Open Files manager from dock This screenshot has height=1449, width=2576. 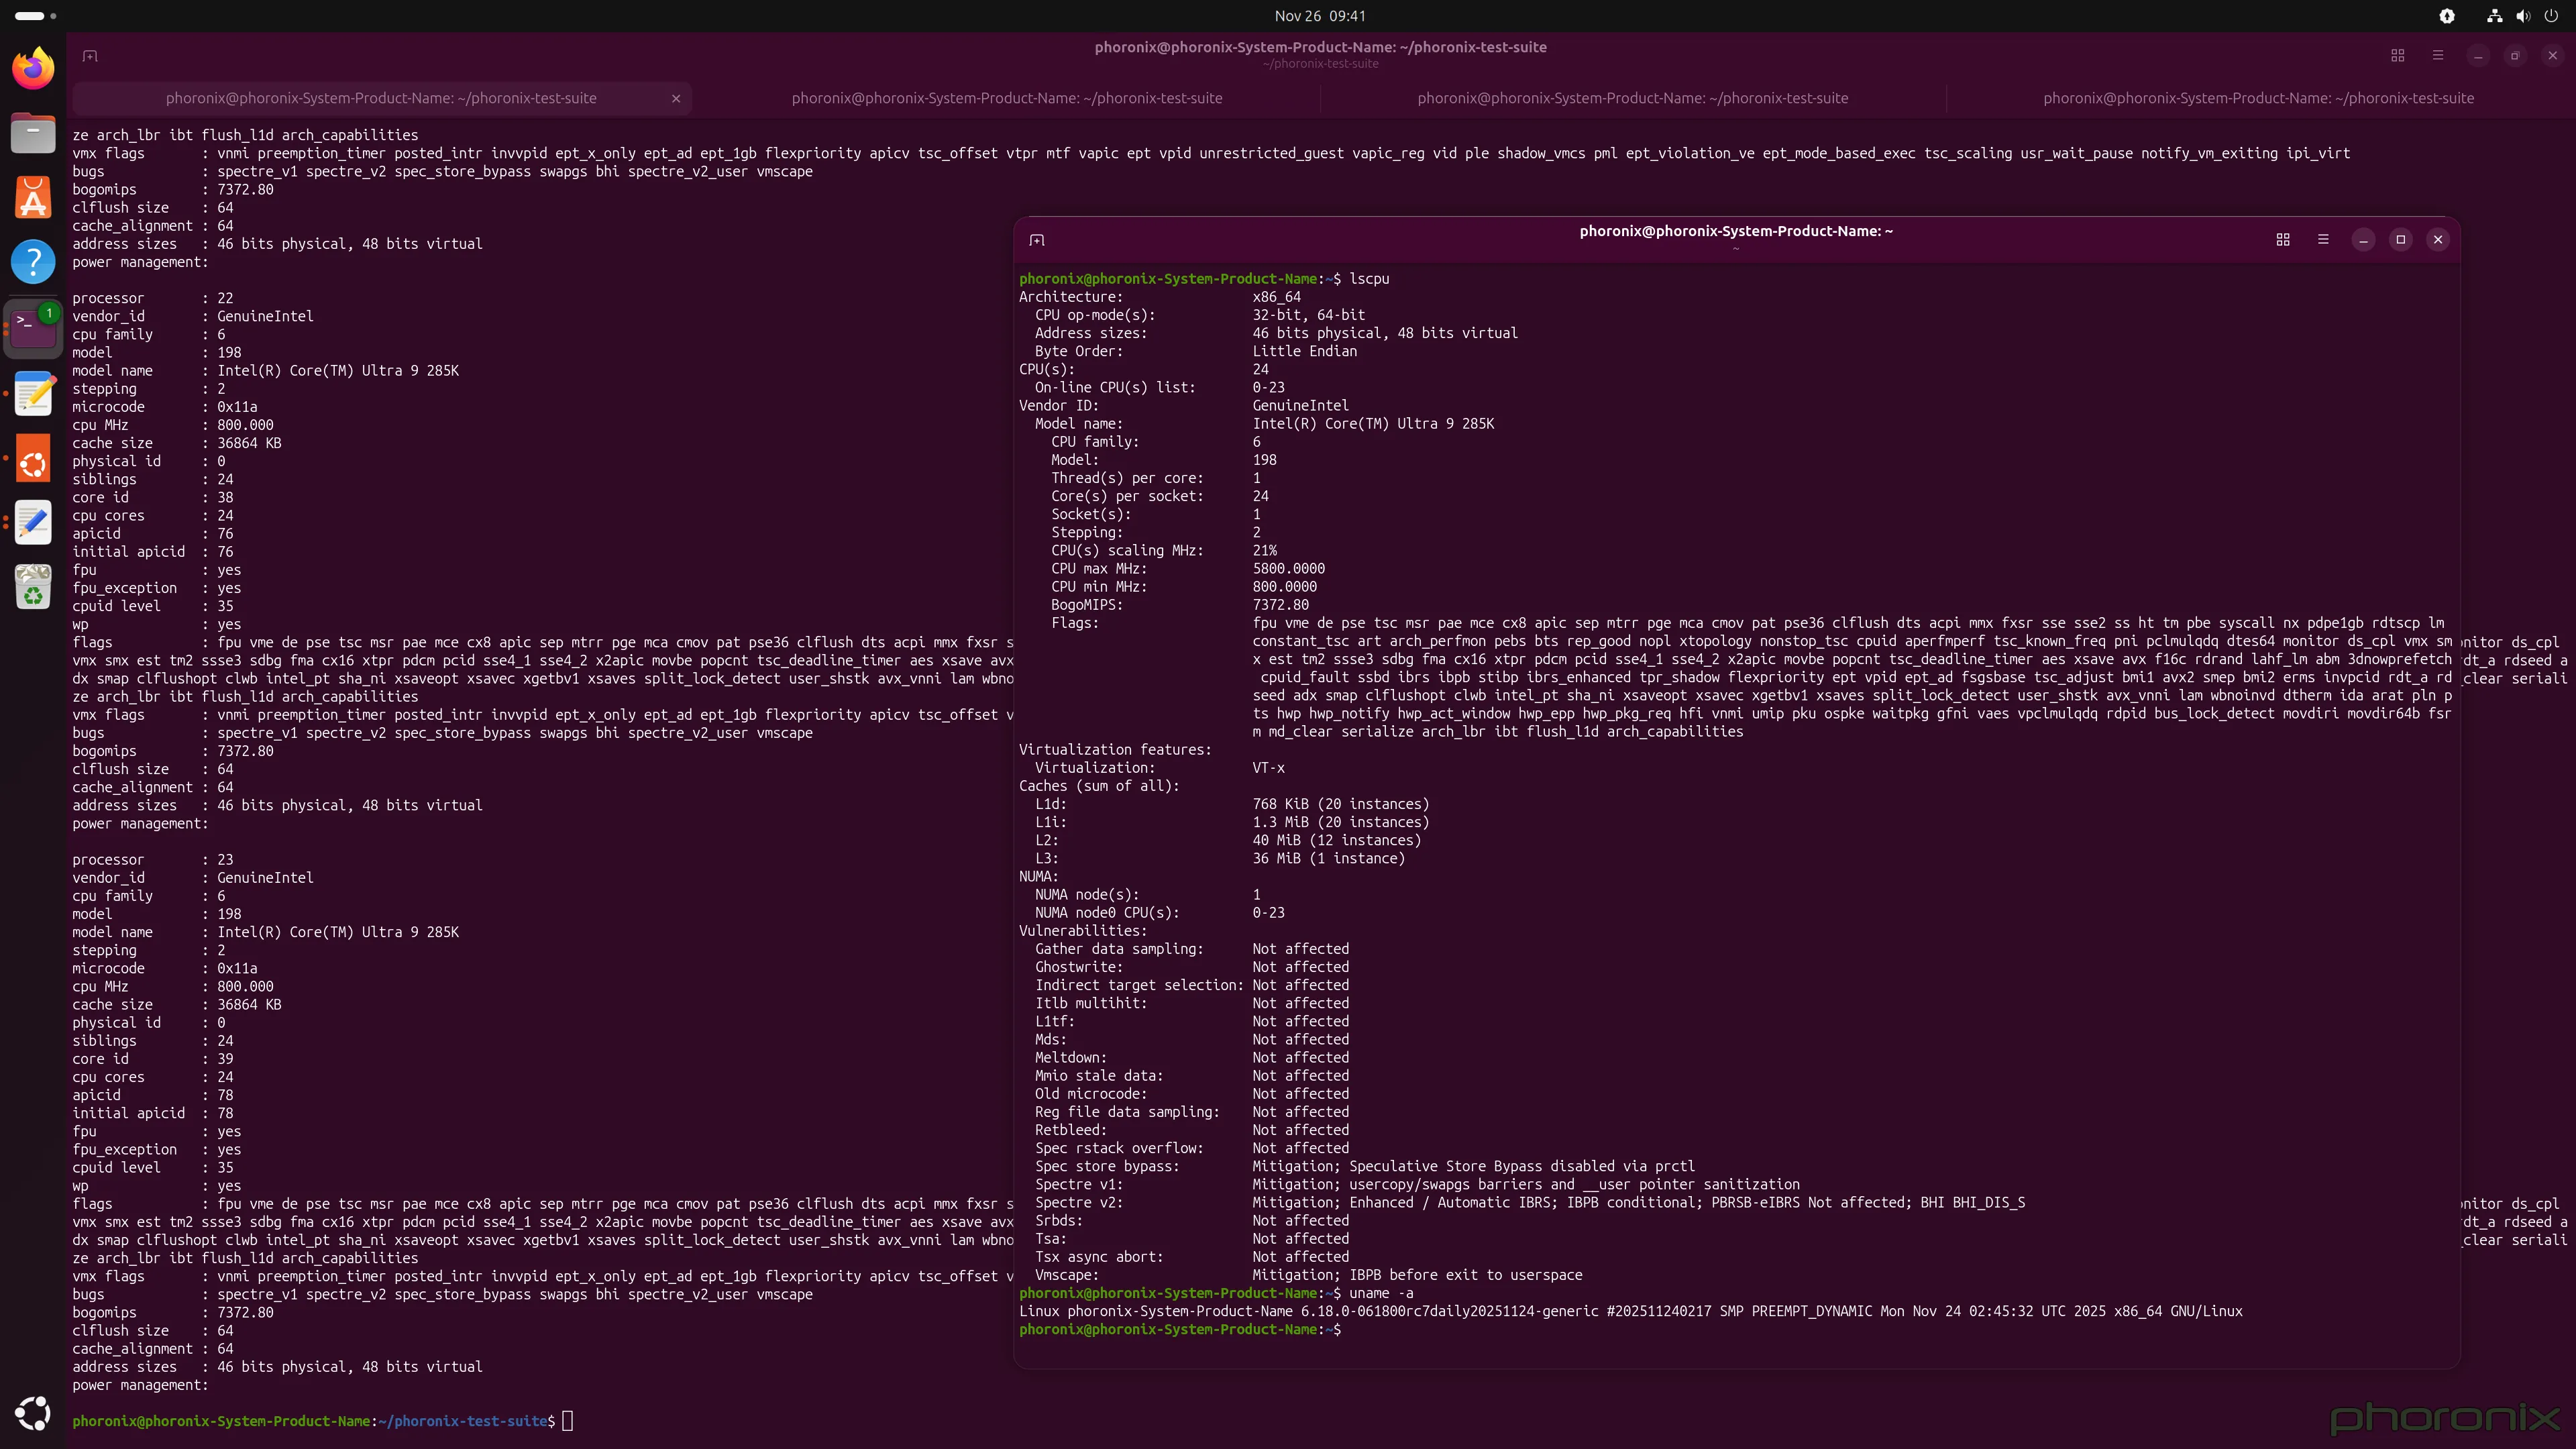pos(33,133)
